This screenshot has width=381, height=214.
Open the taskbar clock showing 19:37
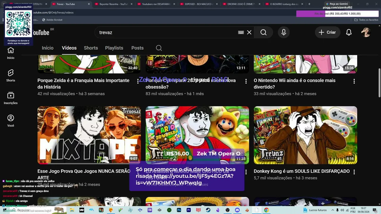tap(363, 210)
